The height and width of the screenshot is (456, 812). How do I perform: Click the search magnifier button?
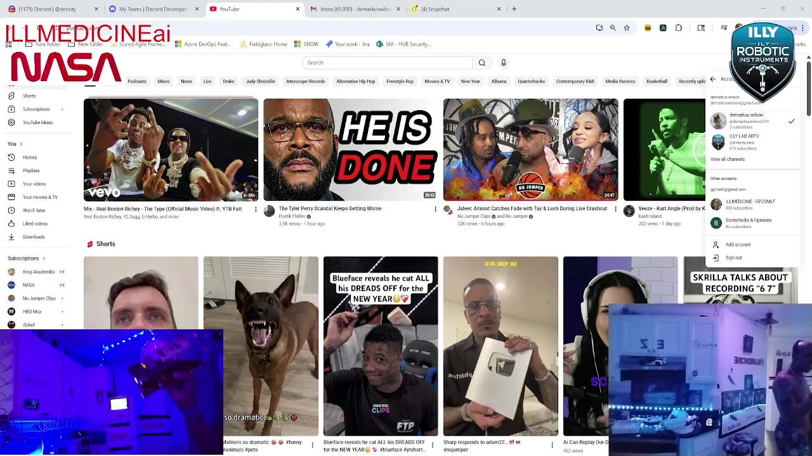click(x=482, y=63)
